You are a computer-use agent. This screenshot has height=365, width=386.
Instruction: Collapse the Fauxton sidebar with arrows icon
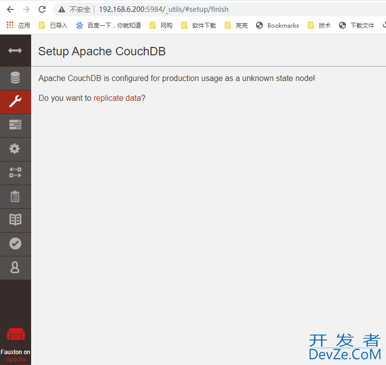15,51
